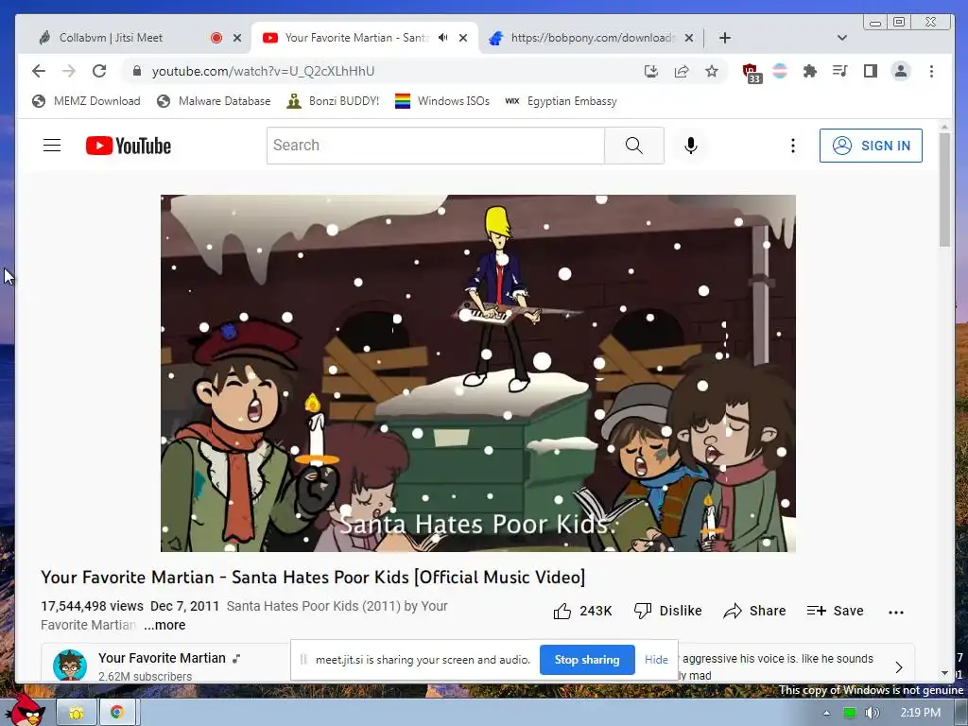Image resolution: width=968 pixels, height=726 pixels.
Task: Open the Angry Birds Start button
Action: coord(25,709)
